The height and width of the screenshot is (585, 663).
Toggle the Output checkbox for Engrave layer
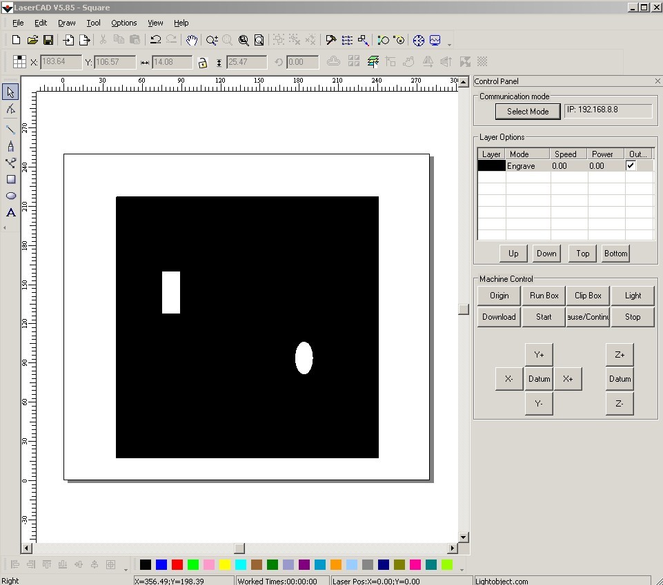[631, 166]
